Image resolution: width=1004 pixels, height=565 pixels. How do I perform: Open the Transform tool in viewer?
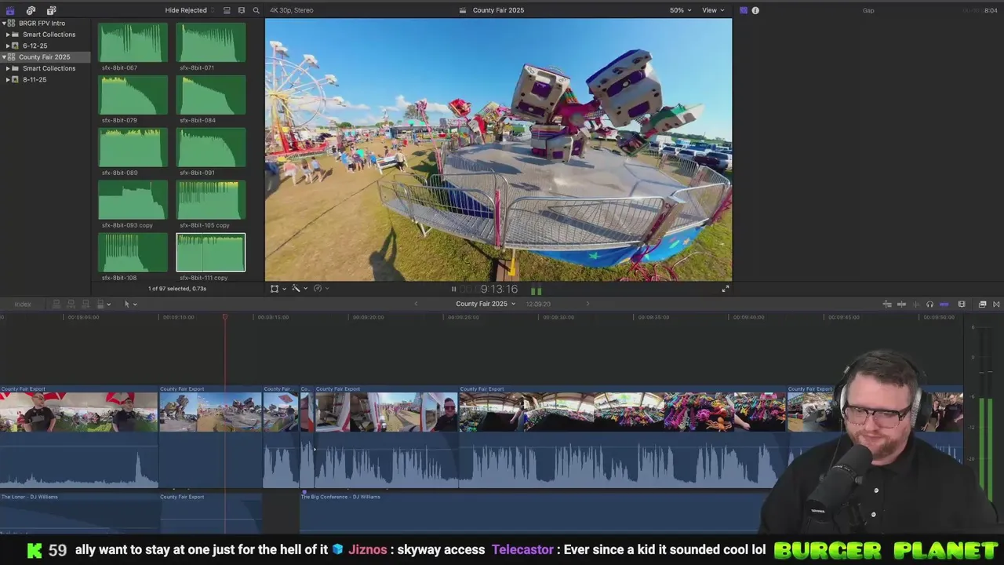coord(275,289)
